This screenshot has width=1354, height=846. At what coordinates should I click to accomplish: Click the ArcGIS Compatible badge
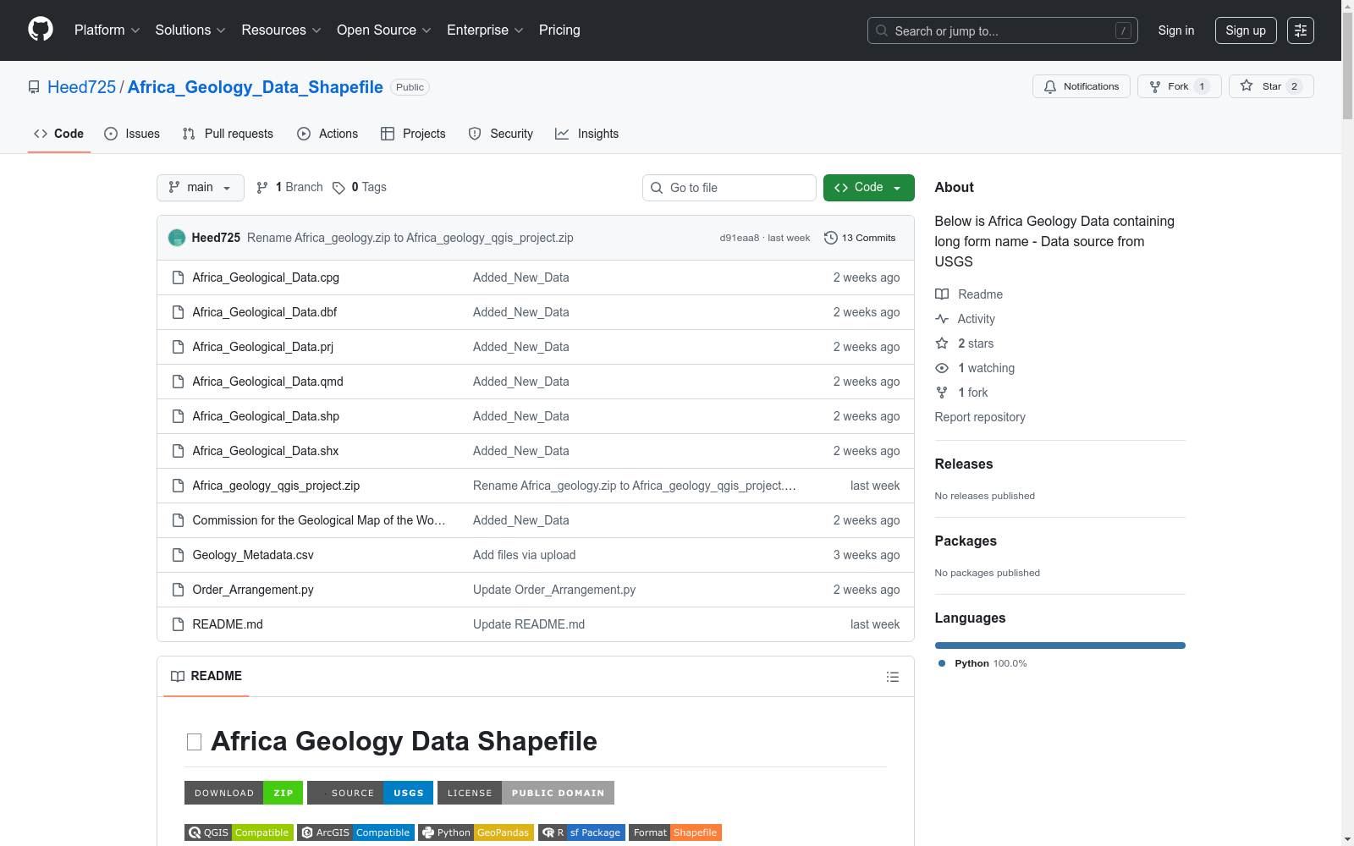pyautogui.click(x=355, y=832)
